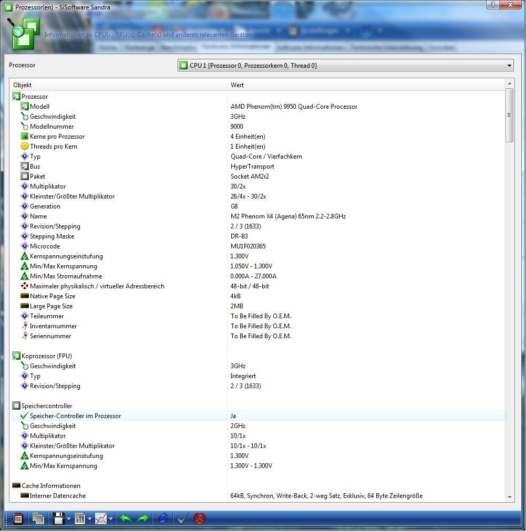The image size is (526, 531).
Task: Open the bar chart icon's dropdown arrow
Action: [x=89, y=519]
